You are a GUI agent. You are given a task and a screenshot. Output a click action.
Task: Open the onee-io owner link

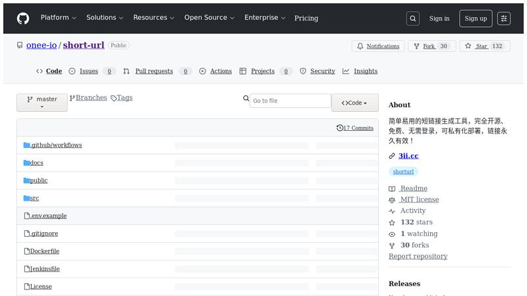coord(42,45)
